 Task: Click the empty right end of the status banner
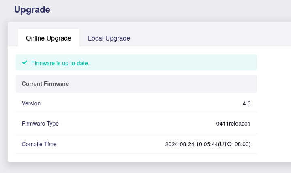pos(227,63)
